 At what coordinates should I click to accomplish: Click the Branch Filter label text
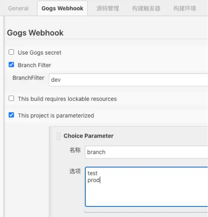34,65
